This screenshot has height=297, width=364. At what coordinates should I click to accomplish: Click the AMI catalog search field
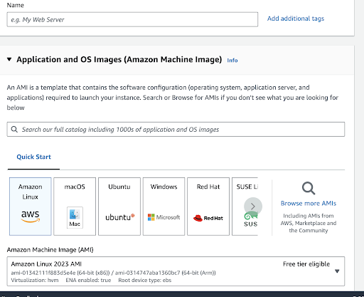pyautogui.click(x=176, y=129)
